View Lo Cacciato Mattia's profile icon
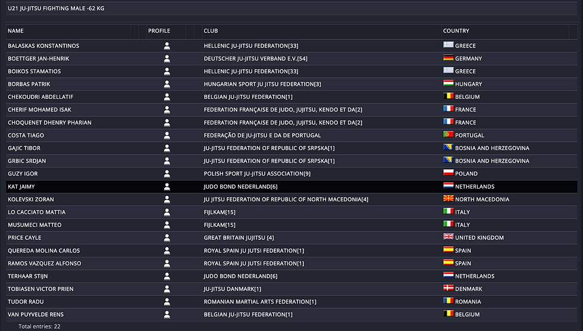This screenshot has width=583, height=331. point(167,212)
